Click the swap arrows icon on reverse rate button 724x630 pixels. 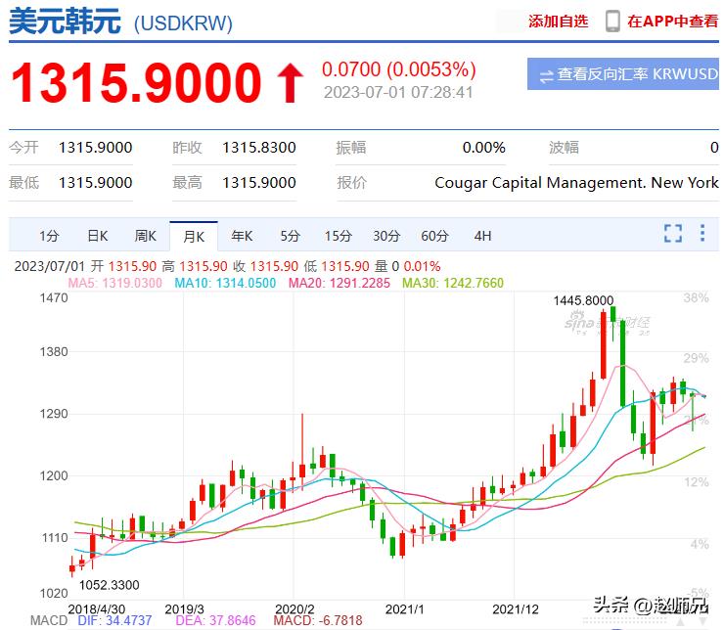click(x=546, y=75)
